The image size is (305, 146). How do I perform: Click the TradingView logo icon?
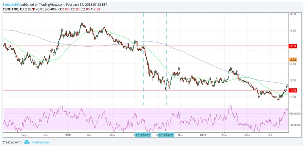(x=27, y=142)
